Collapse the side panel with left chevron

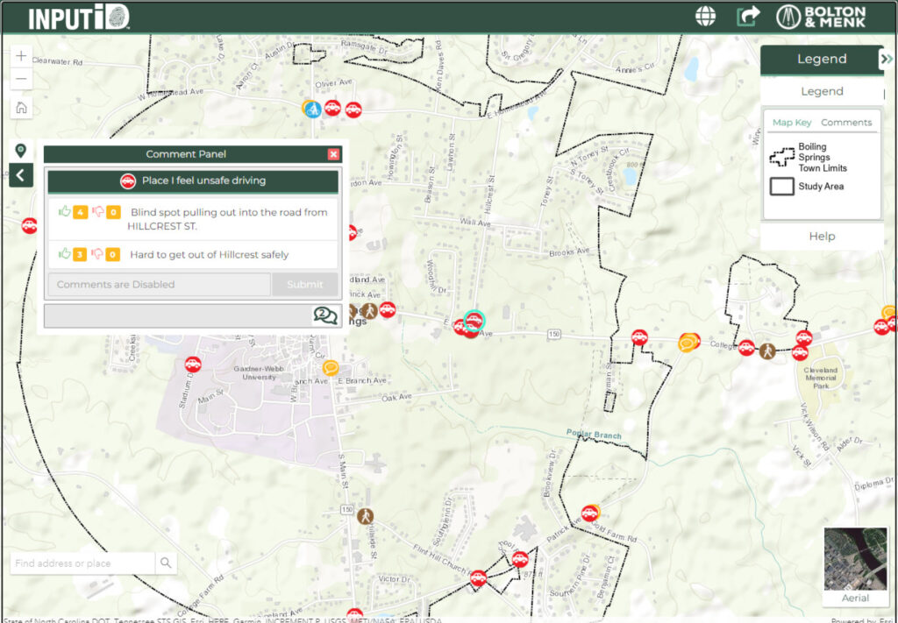[21, 175]
